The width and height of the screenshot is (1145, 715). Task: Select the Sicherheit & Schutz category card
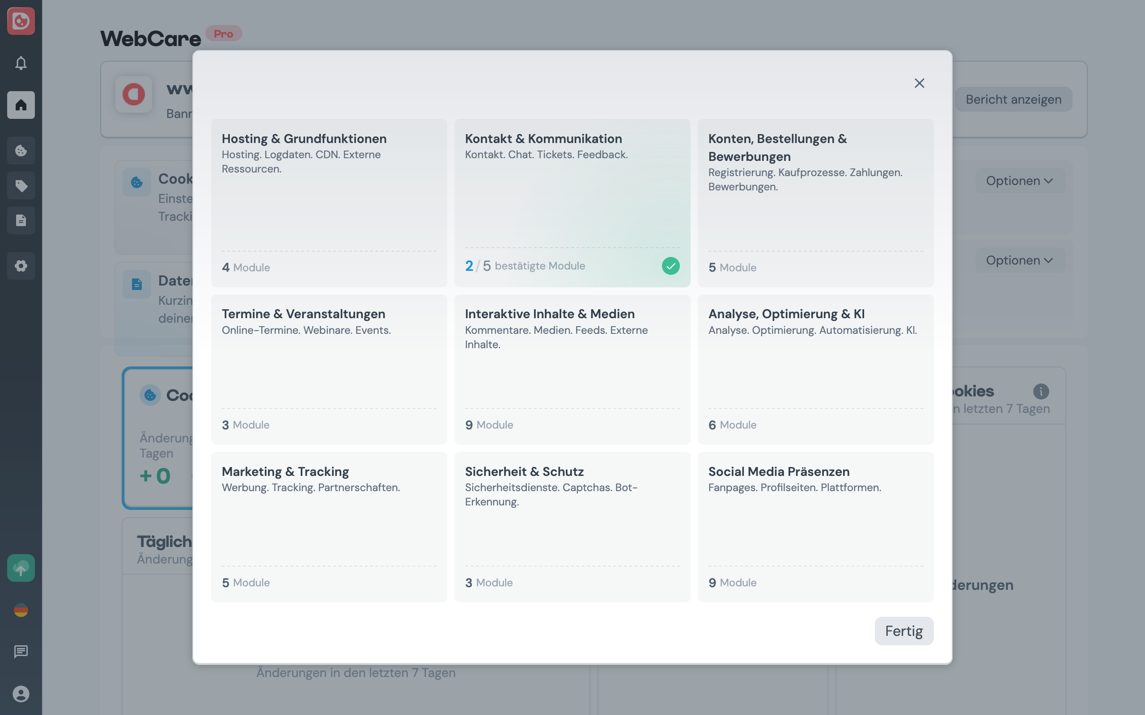[x=572, y=526]
